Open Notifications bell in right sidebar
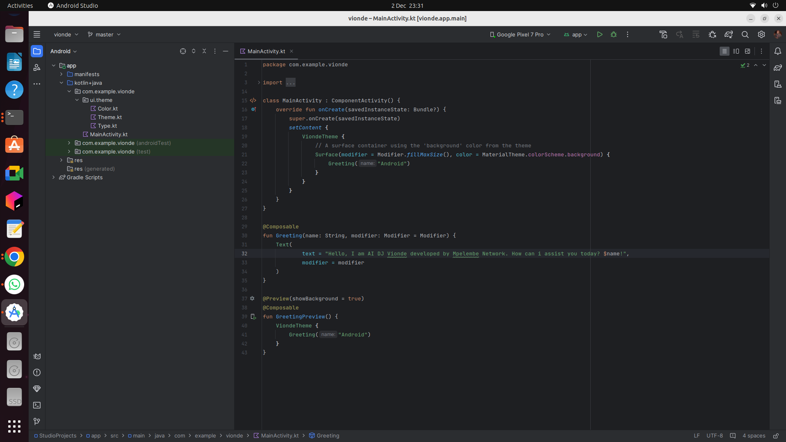786x442 pixels. click(x=777, y=51)
